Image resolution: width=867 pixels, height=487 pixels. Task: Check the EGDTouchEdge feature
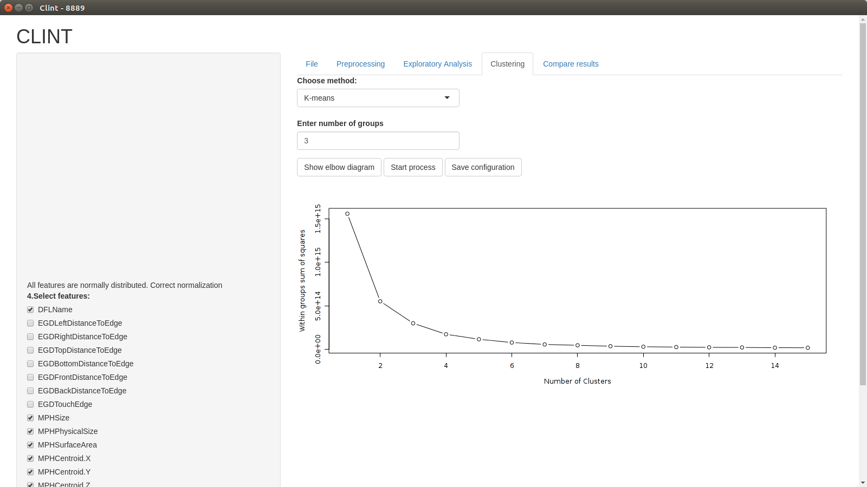point(30,404)
